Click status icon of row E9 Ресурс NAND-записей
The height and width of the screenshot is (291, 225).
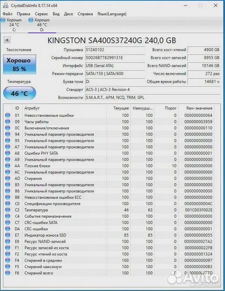tap(8, 241)
